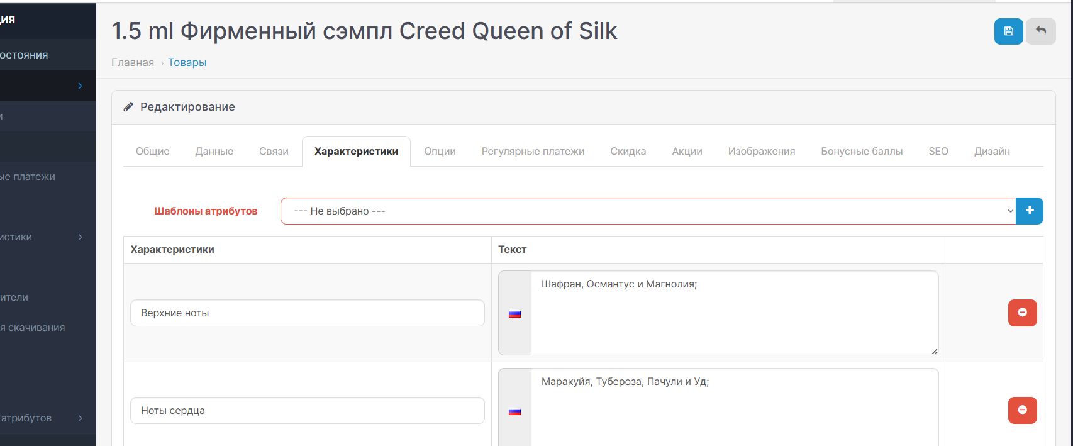
Task: Click the Russian flag beside Шафран text
Action: [514, 313]
